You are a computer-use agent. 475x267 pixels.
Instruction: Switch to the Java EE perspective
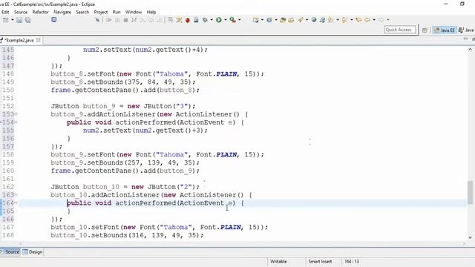445,30
